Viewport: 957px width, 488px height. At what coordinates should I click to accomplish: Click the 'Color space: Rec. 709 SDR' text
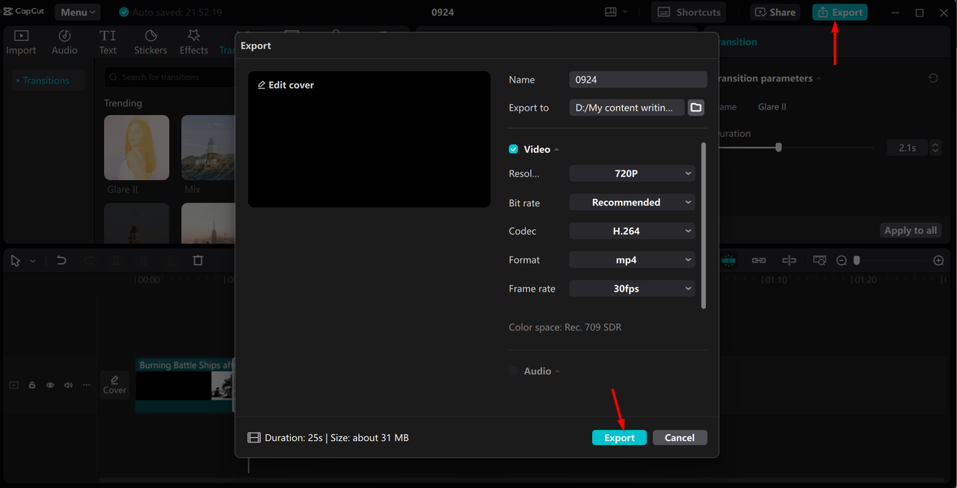(565, 327)
